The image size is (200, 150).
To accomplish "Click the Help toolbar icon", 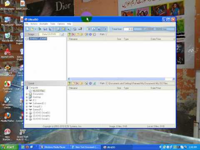I will point(99,29).
